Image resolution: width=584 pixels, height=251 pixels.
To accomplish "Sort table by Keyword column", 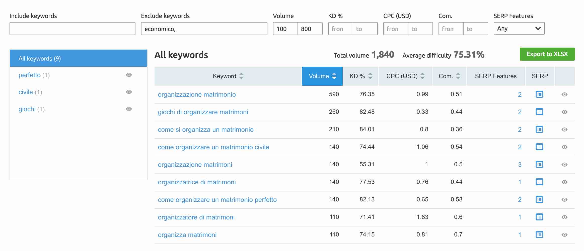I will coord(228,76).
